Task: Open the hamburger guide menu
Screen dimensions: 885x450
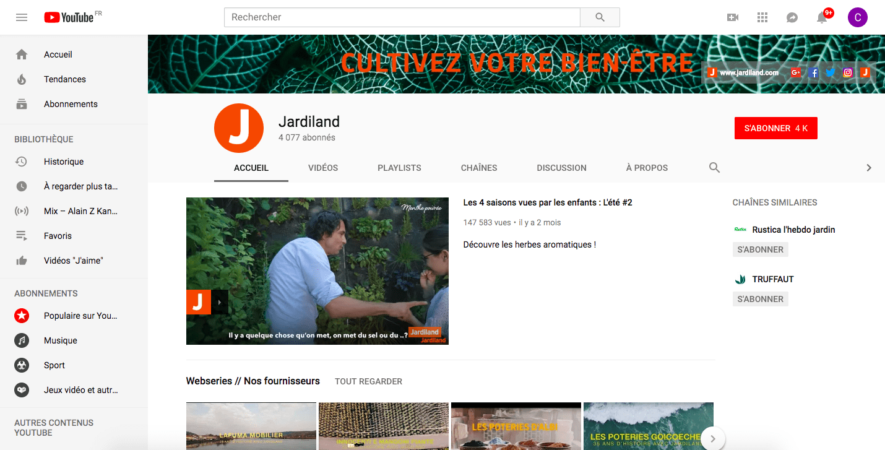Action: point(22,17)
